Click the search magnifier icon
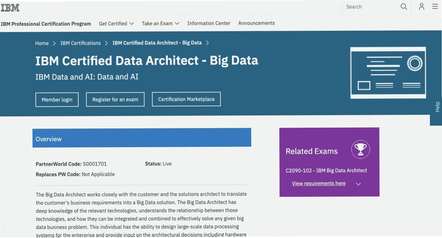442x238 pixels. click(404, 7)
